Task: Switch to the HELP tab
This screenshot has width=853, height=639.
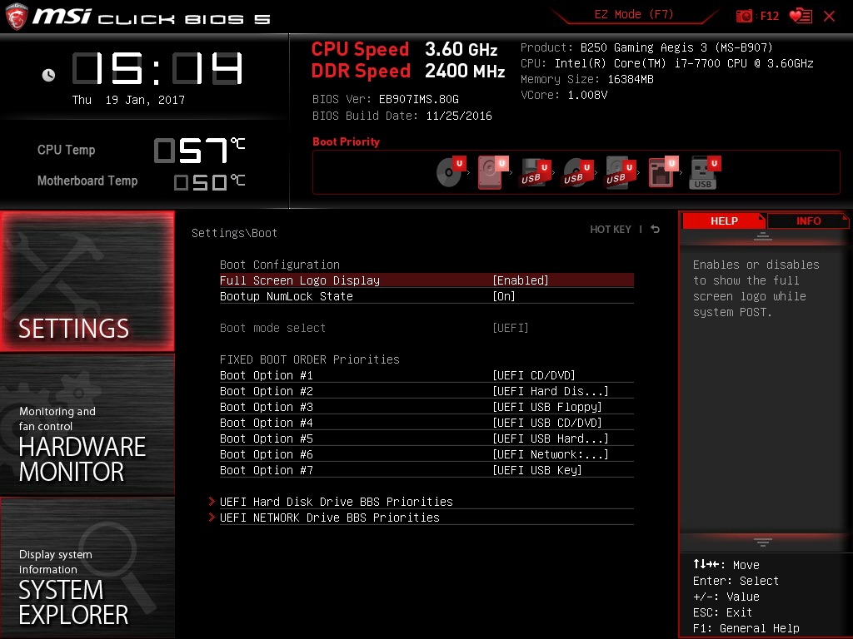Action: [x=724, y=220]
